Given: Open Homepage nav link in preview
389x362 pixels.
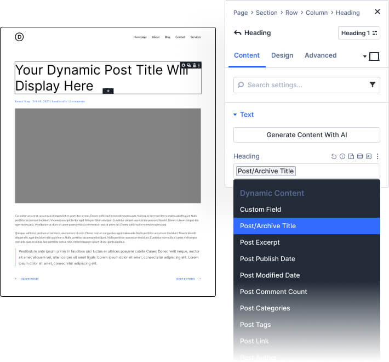Looking at the screenshot, I should tap(140, 37).
